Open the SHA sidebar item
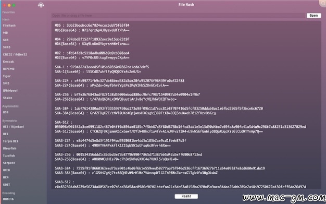 click(6, 40)
